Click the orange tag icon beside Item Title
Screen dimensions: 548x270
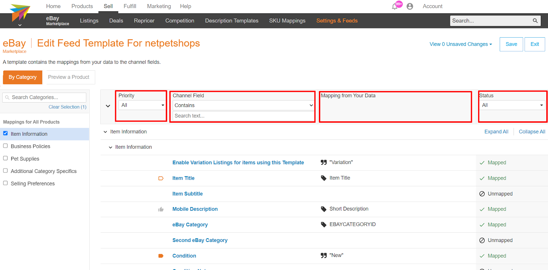pyautogui.click(x=161, y=178)
